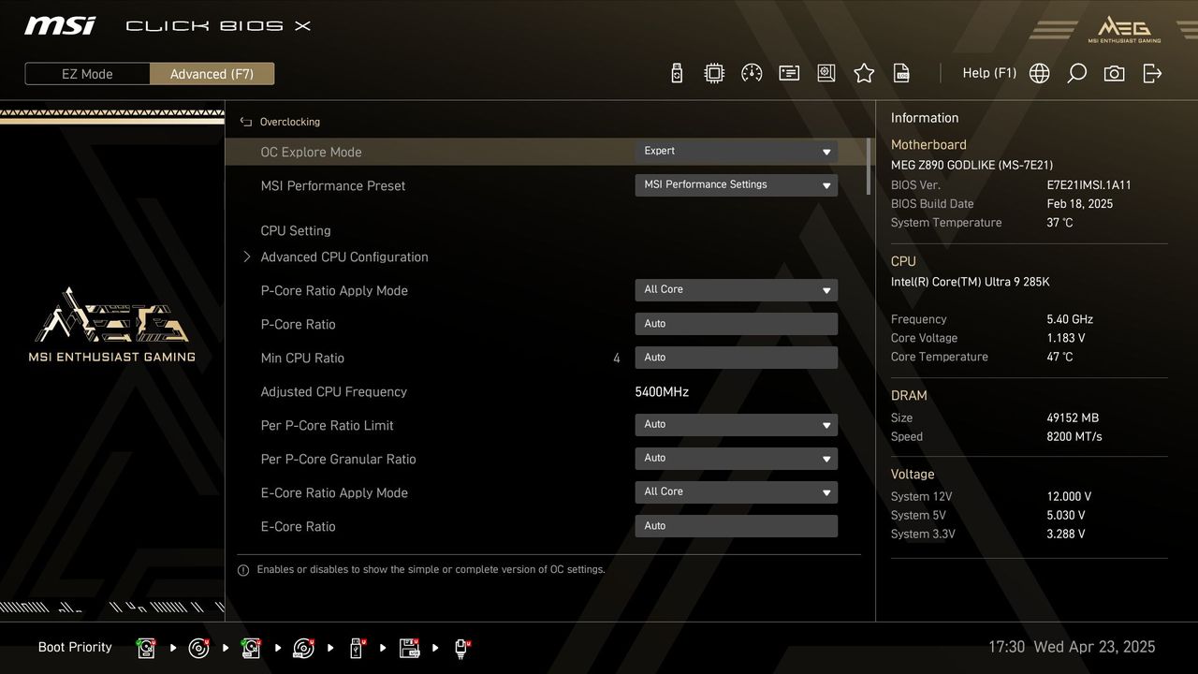Screen dimensions: 1198x674
Task: Open the M-Flash USB update icon
Action: coord(677,73)
